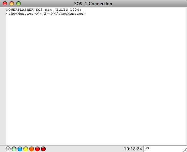Close the SOS window

pyautogui.click(x=5, y=4)
